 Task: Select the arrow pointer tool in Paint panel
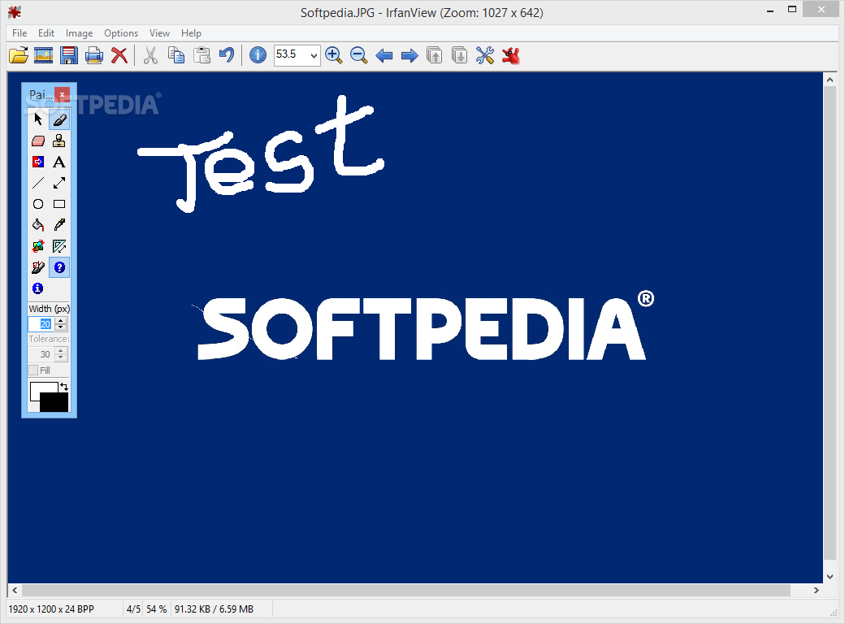click(x=37, y=119)
